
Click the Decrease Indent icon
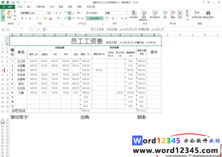pos(79,18)
